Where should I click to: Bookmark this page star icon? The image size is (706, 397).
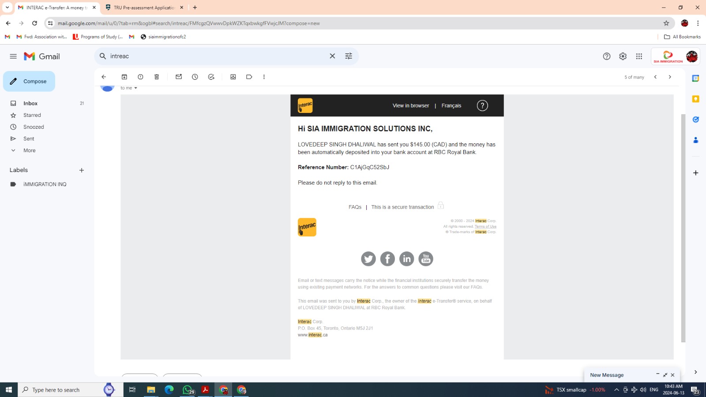[x=666, y=23]
